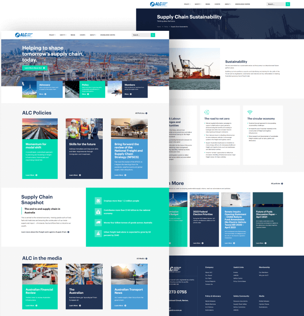Click the Why join ALC? footer link

pyautogui.click(x=264, y=275)
